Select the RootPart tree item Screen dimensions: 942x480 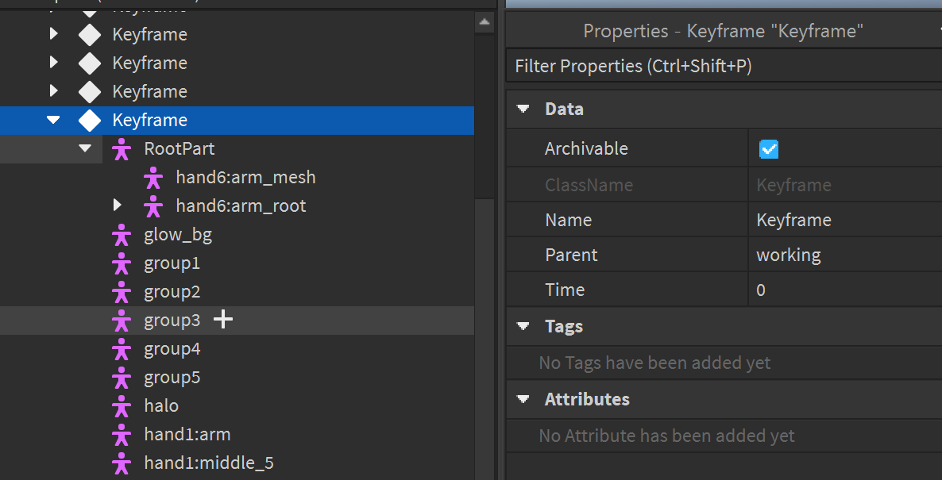179,148
